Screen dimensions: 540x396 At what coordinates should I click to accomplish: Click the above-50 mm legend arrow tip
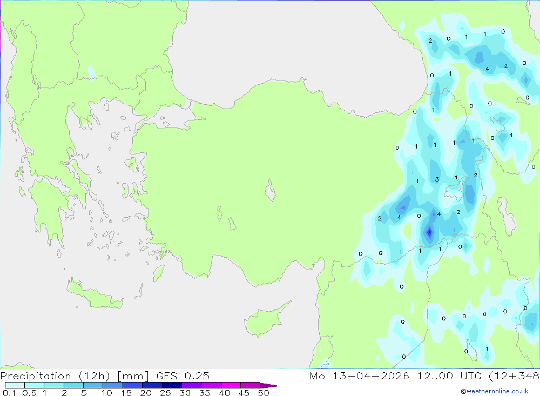(x=269, y=385)
